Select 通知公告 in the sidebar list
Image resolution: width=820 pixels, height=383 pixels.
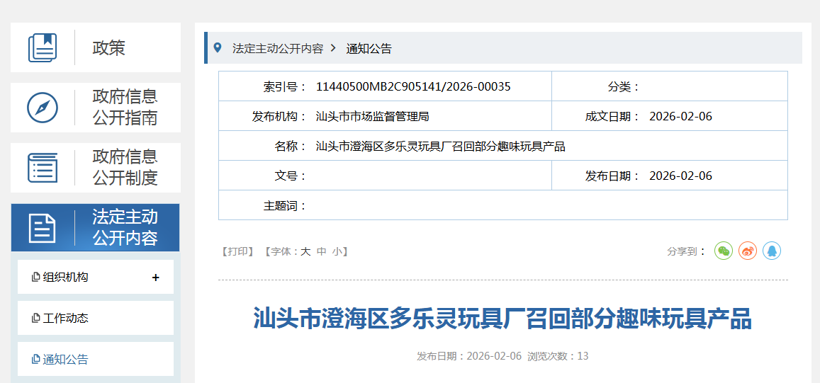click(66, 360)
